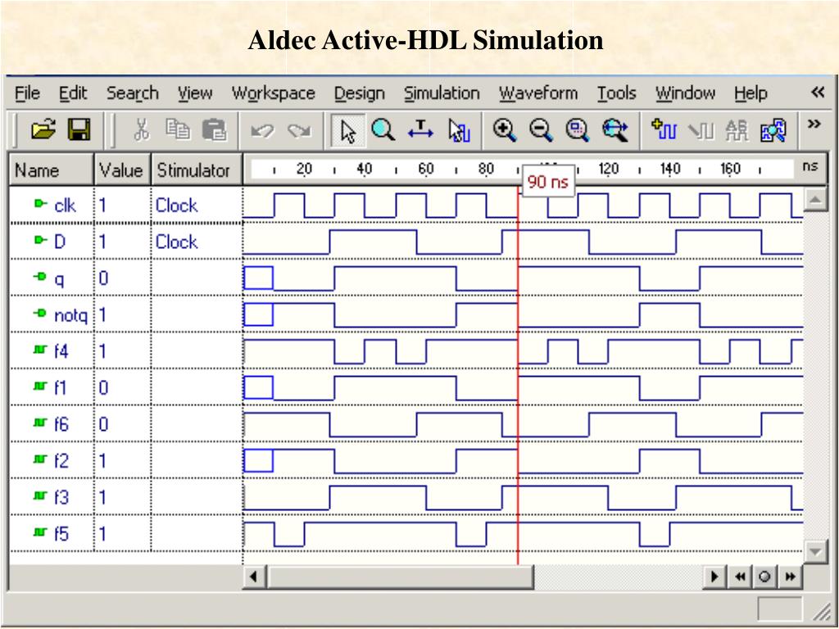Click the notq output signal icon
Viewport: 839px width, 629px height.
[x=40, y=313]
